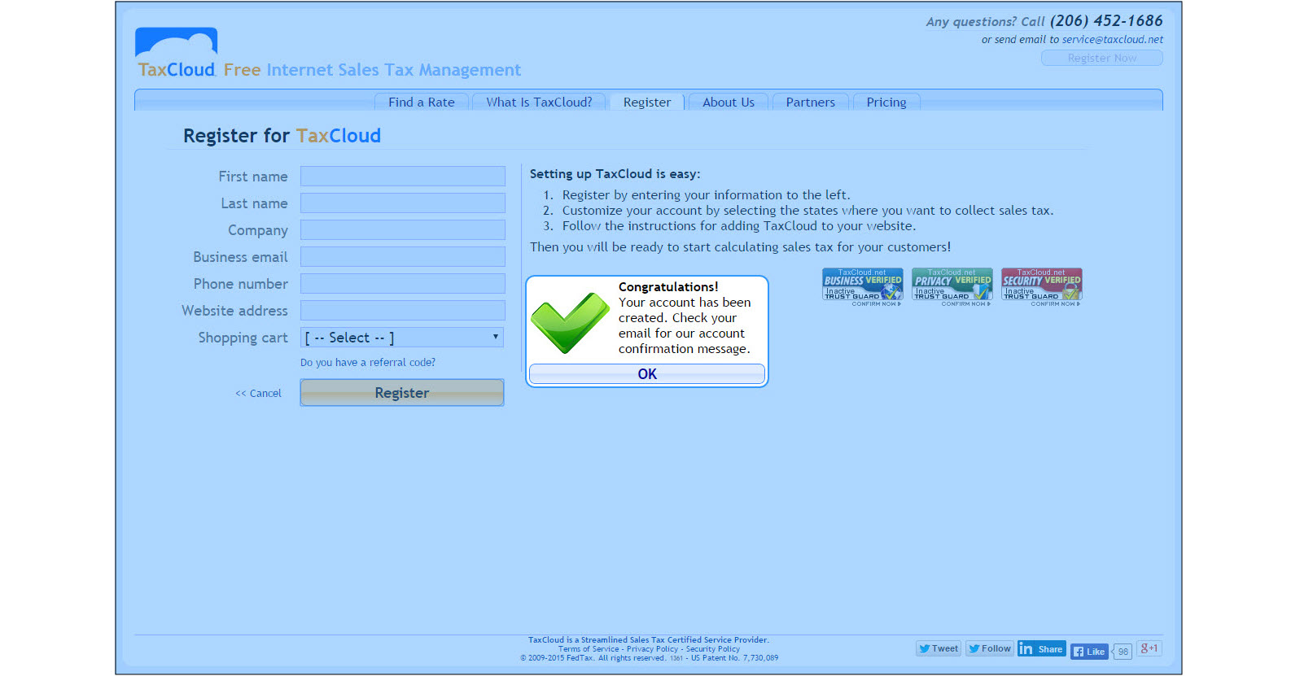Email service@taxcloud.net link

point(1112,40)
